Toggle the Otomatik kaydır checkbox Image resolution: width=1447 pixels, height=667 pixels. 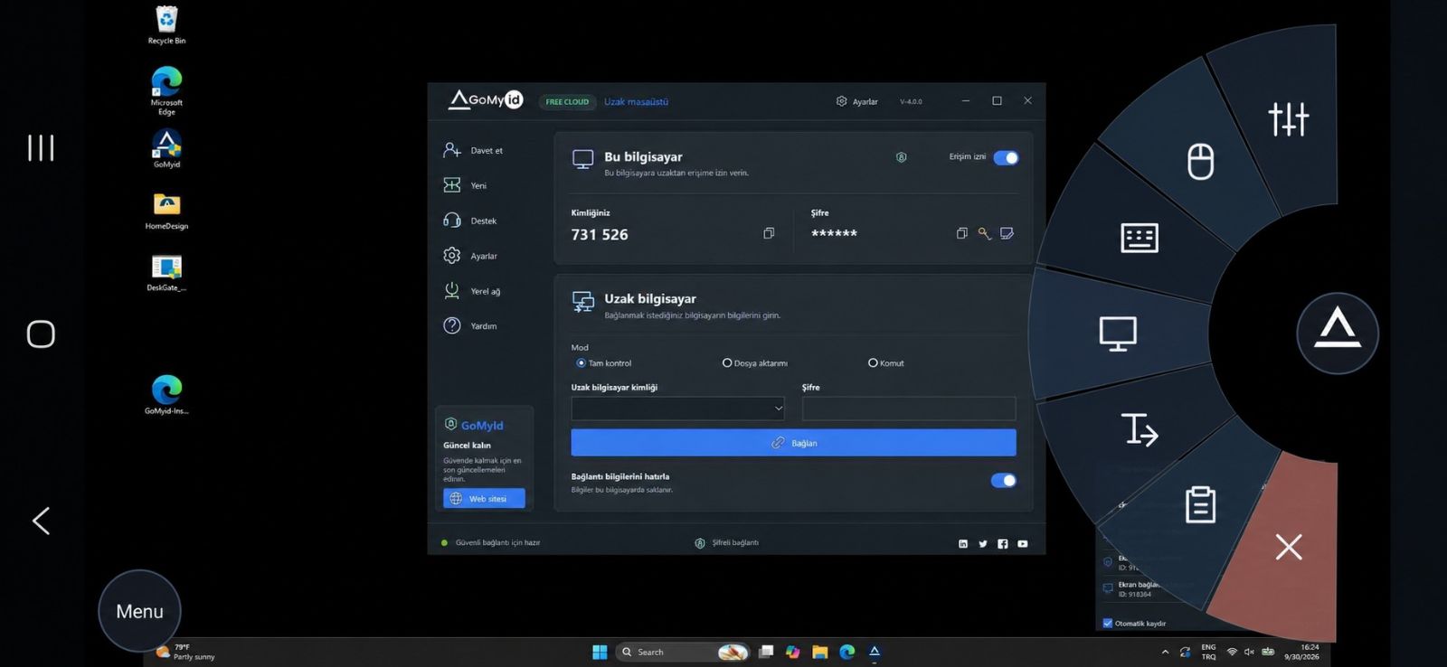click(x=1108, y=624)
